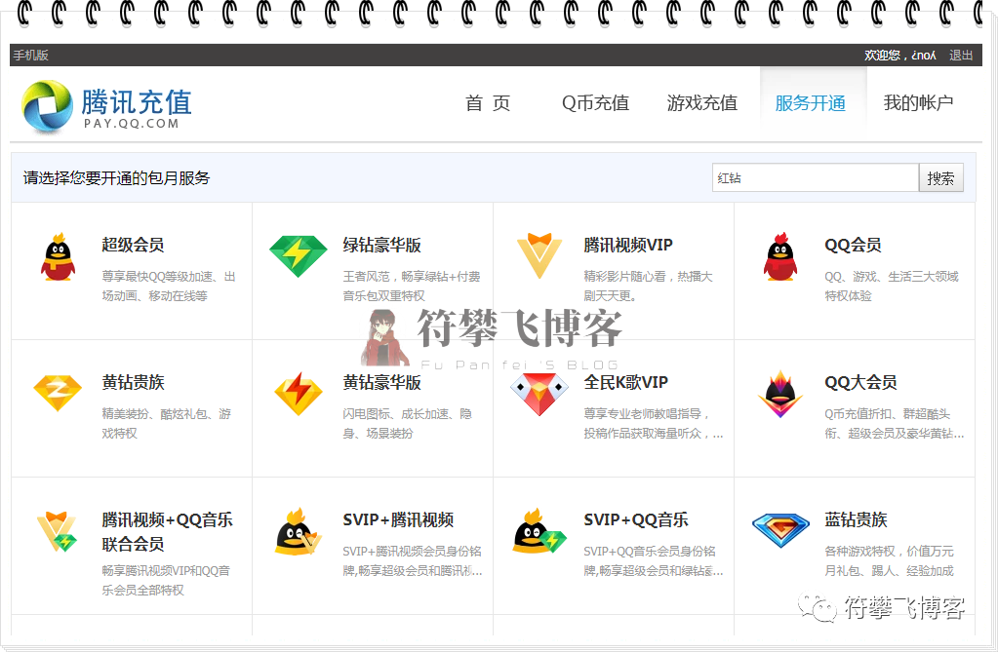Open the 黄钻贵族 title link
This screenshot has width=998, height=652.
pos(133,382)
